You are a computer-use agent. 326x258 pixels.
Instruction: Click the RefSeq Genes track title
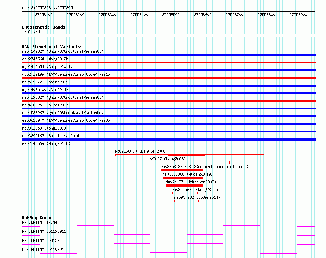coord(37,218)
